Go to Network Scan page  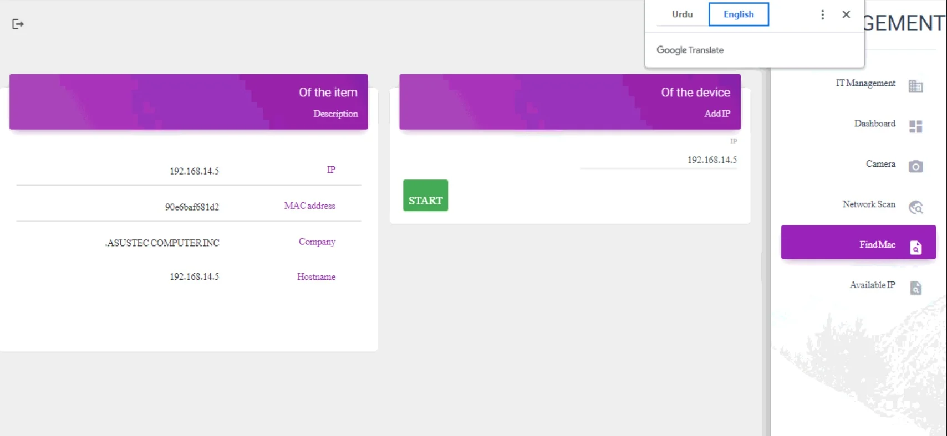[x=868, y=204]
